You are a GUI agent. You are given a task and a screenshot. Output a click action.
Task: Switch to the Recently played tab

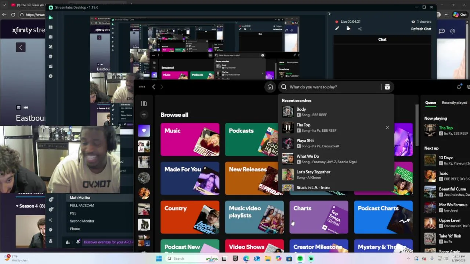pos(455,103)
